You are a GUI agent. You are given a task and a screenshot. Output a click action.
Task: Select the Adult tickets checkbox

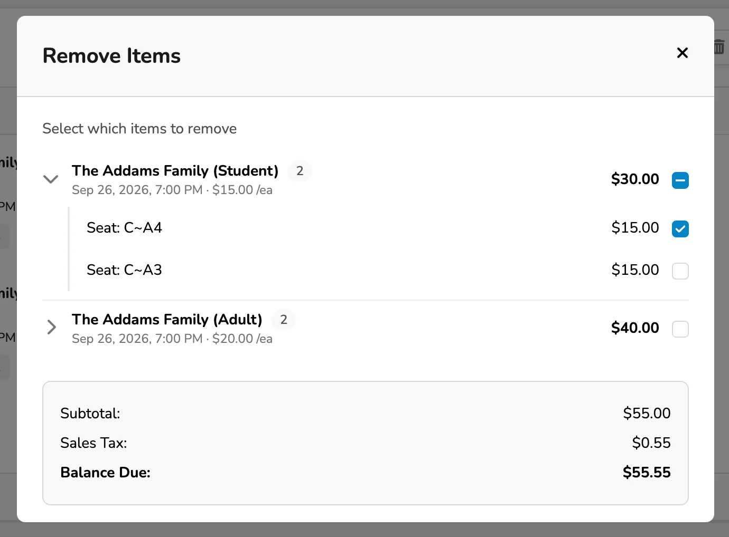[680, 329]
